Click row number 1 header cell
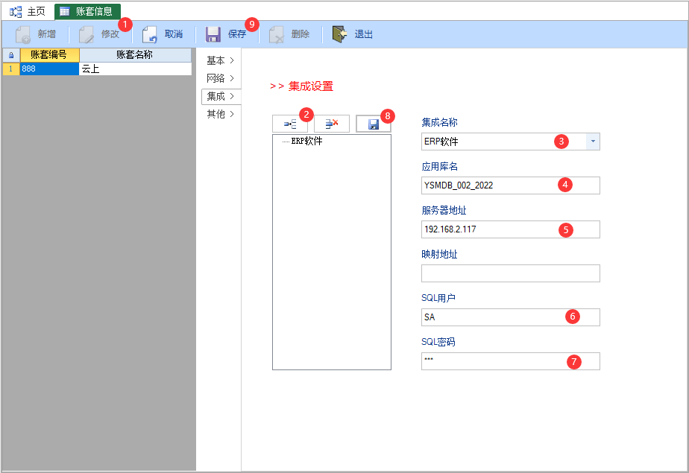689x473 pixels. click(x=11, y=69)
